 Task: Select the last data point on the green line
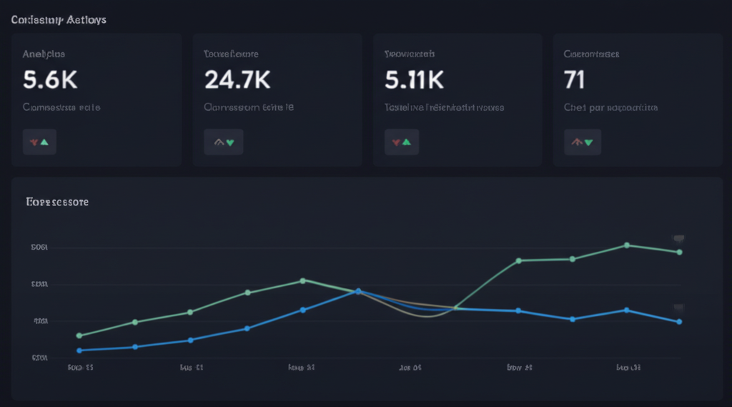pyautogui.click(x=679, y=252)
